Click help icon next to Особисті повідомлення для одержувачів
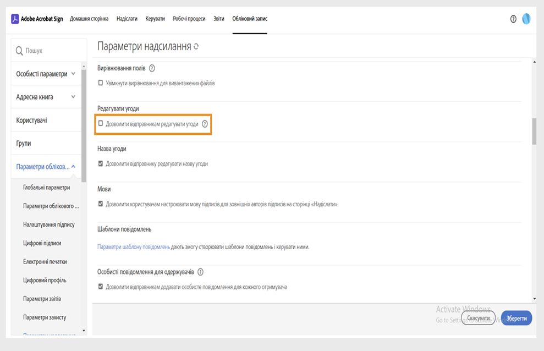Viewport: 544px width, 351px height. (200, 272)
